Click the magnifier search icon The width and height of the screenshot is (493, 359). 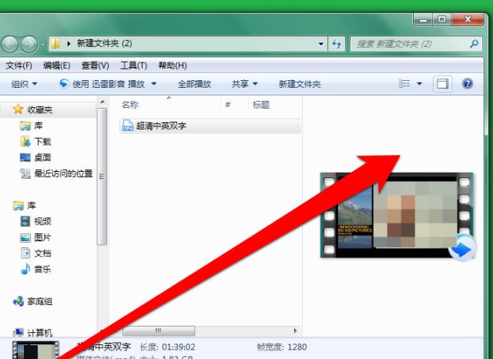pos(475,43)
